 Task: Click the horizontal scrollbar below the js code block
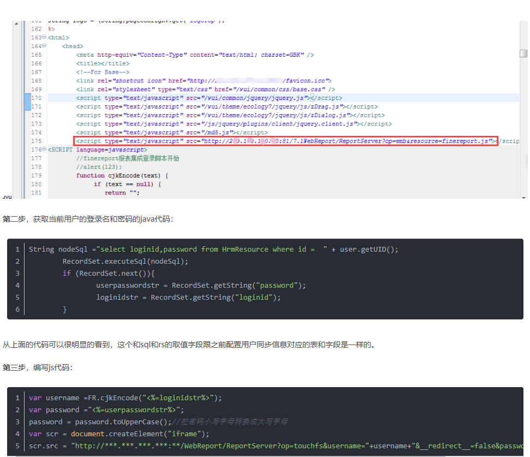tap(230, 456)
